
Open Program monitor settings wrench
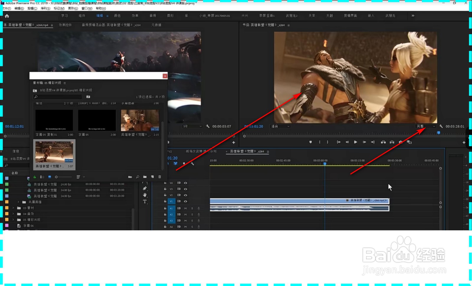click(x=441, y=126)
